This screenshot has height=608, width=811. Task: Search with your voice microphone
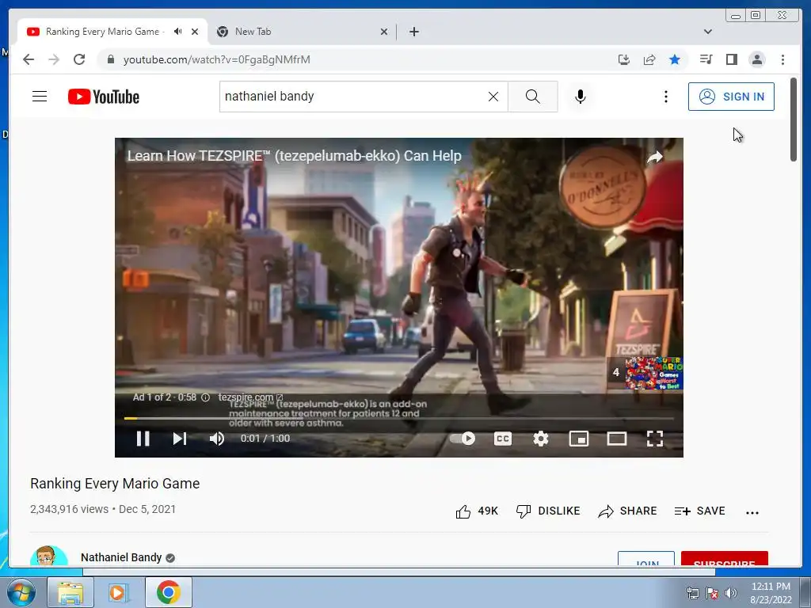(581, 96)
